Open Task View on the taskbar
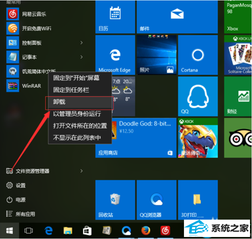This screenshot has width=252, height=239. tap(29, 231)
